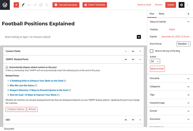The width and height of the screenshot is (193, 131).
Task: Expand the Tags section
Action: (170, 95)
